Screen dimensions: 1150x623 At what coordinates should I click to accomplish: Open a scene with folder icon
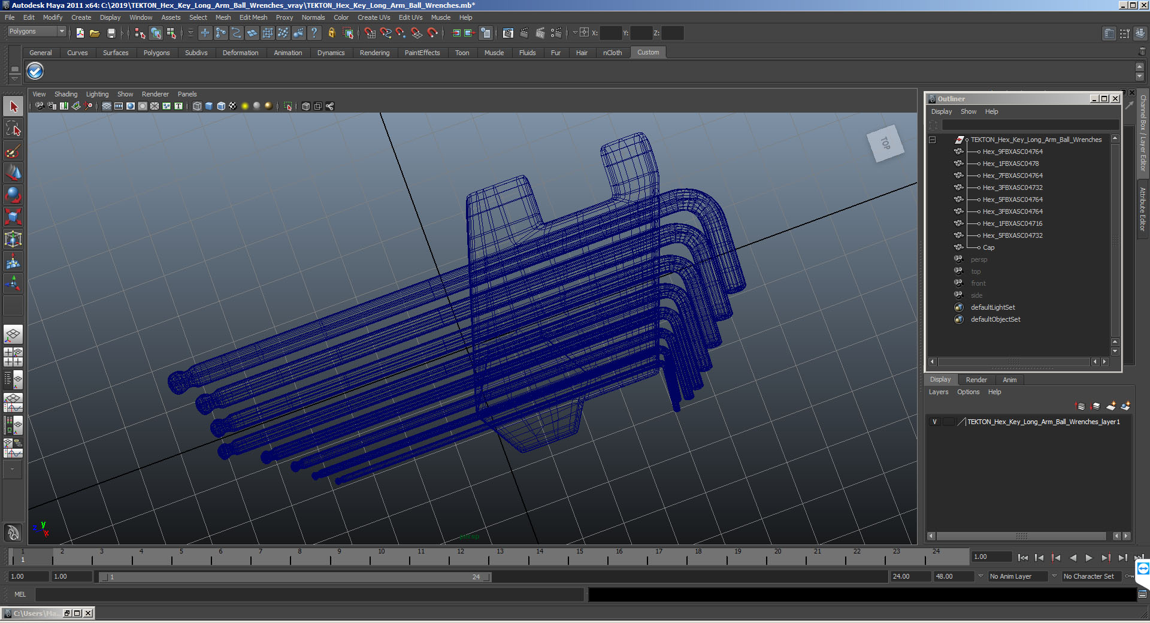pyautogui.click(x=95, y=33)
